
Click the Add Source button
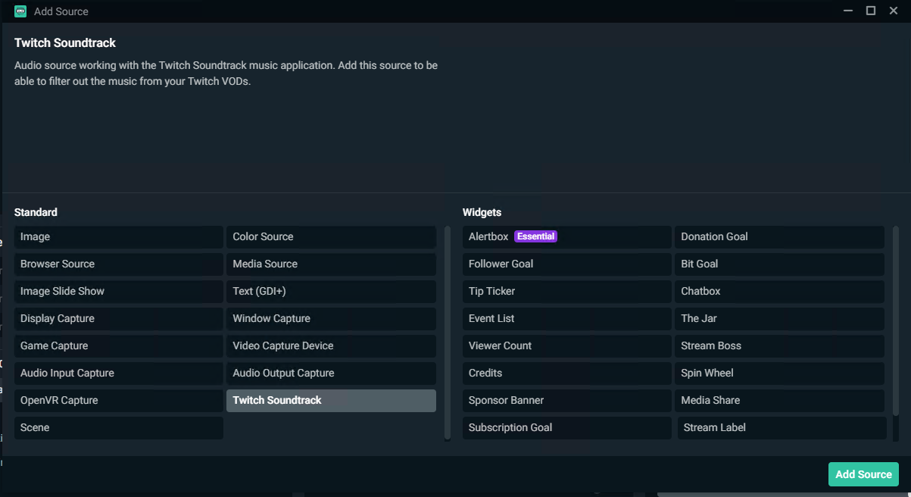coord(863,474)
